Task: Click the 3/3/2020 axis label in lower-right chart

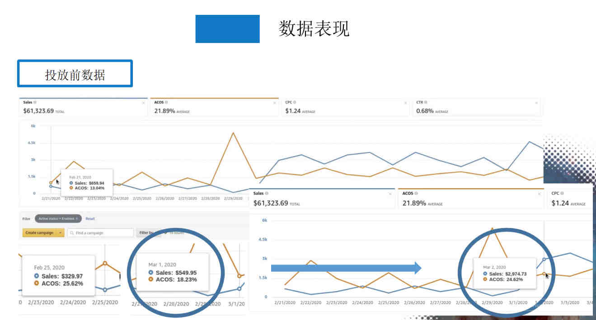Action: coord(570,303)
